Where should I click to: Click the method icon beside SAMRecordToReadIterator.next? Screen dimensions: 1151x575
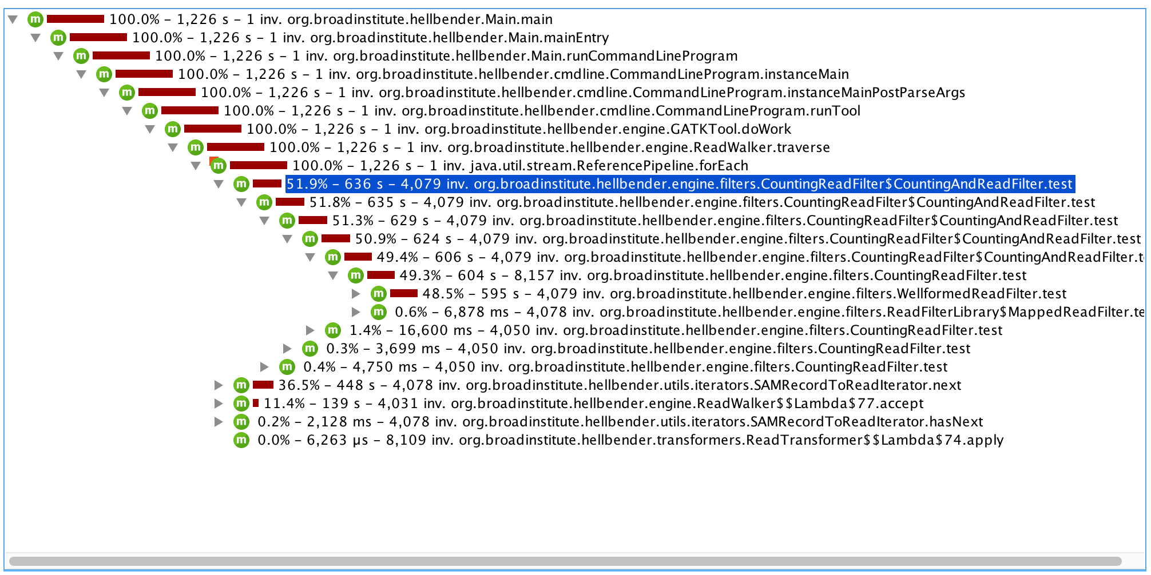(x=241, y=385)
